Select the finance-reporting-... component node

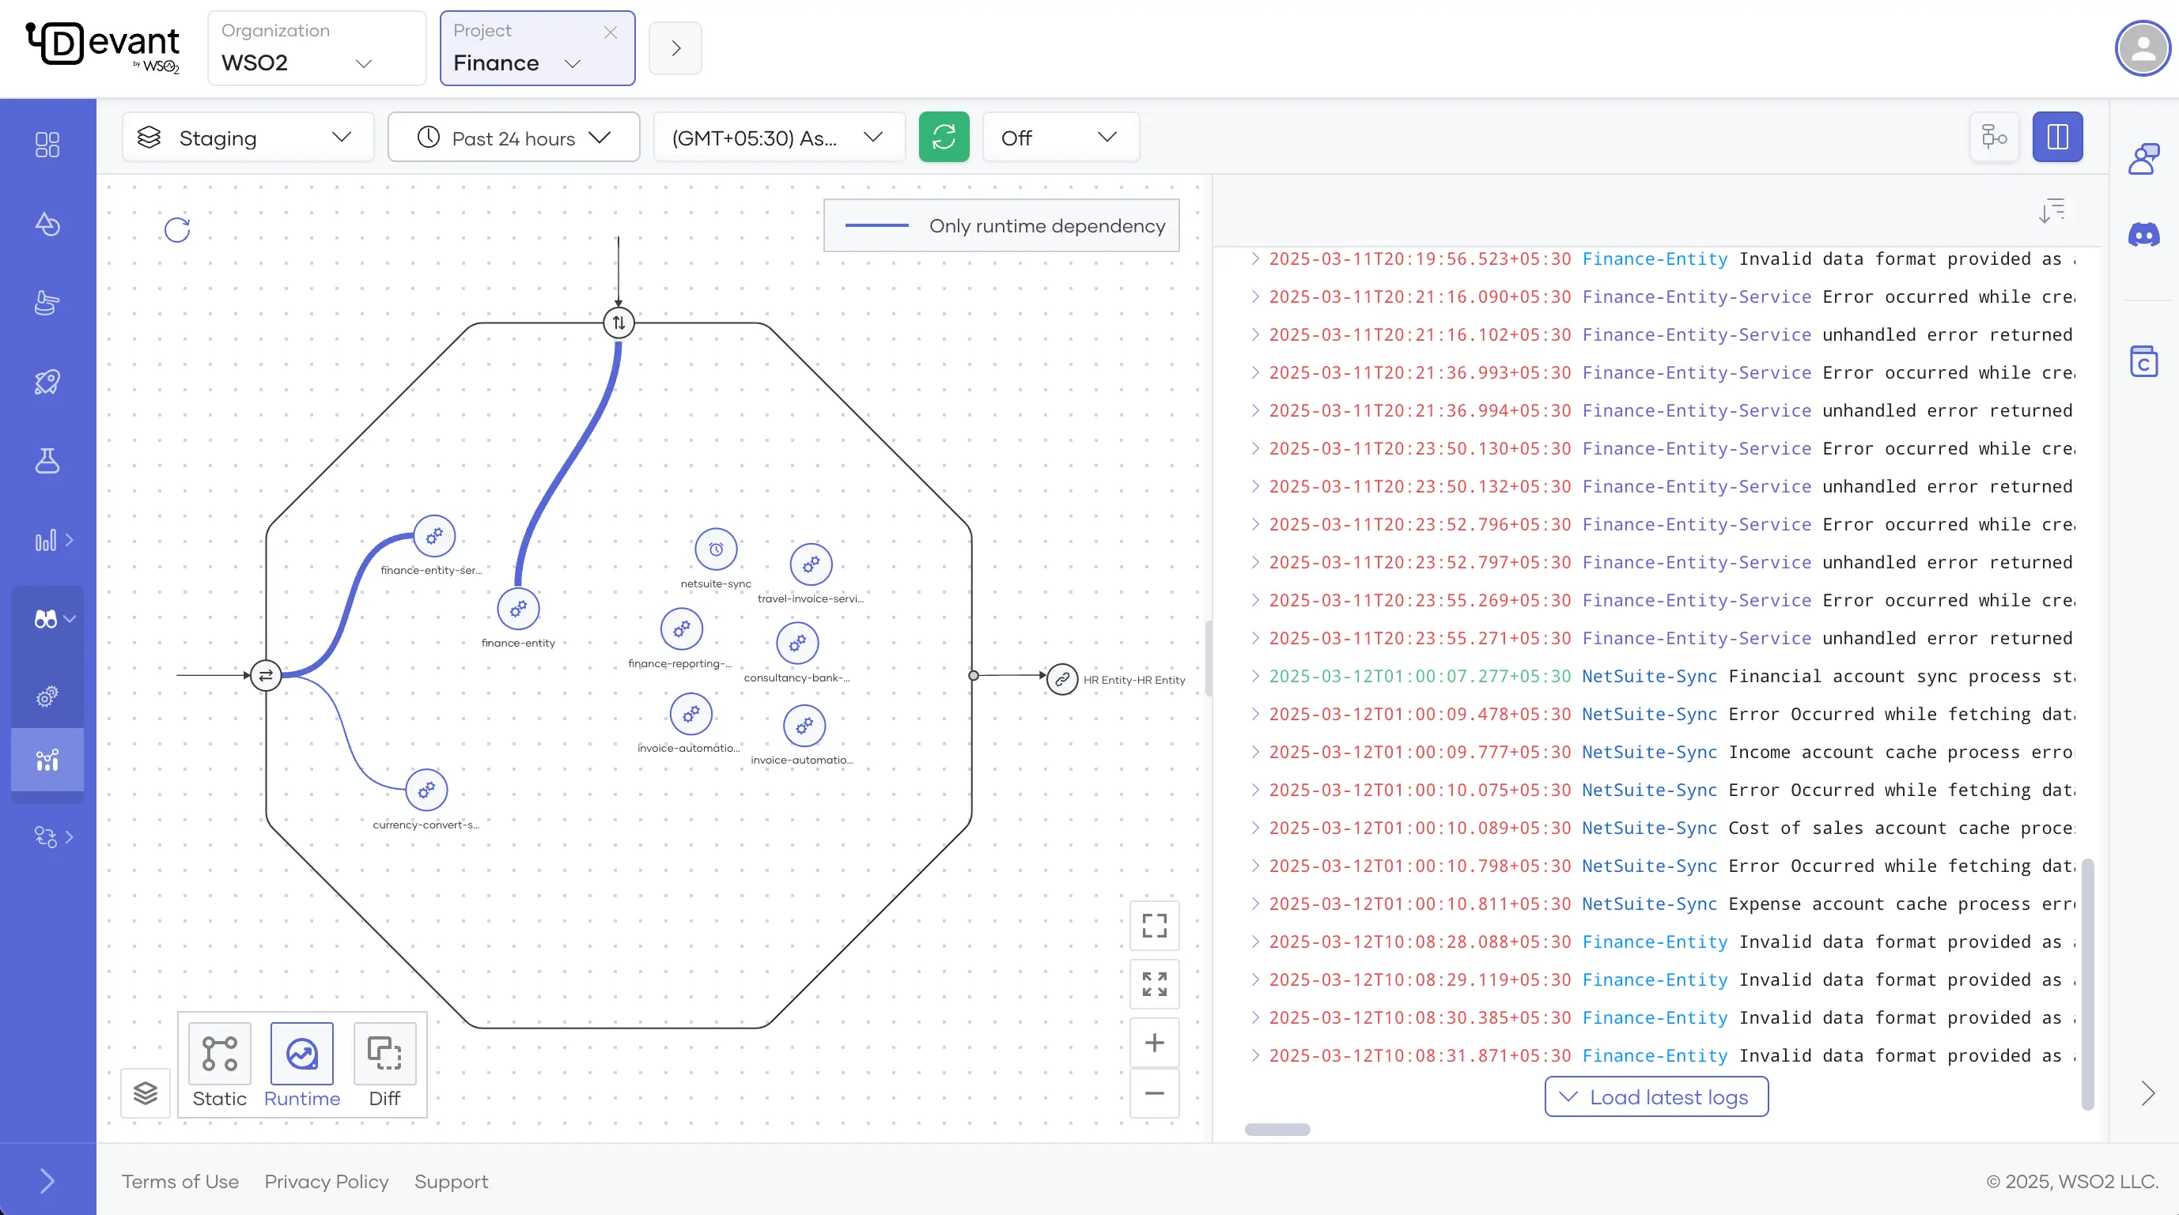click(682, 629)
